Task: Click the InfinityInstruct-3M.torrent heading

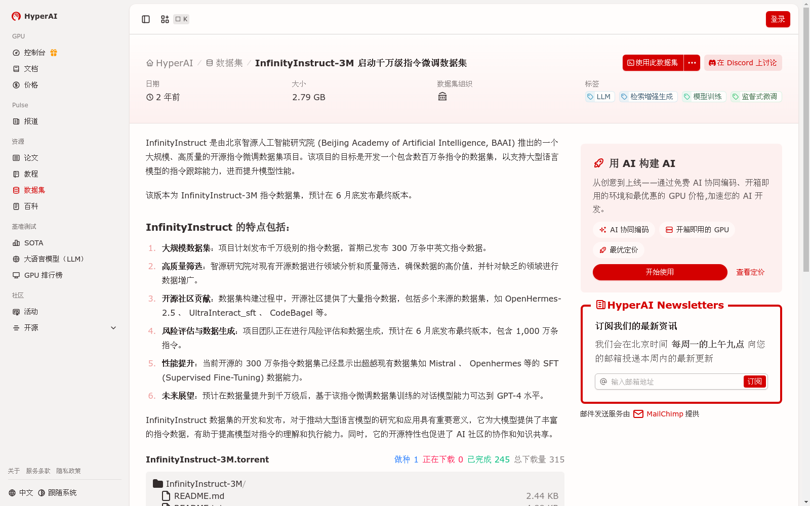Action: (x=207, y=459)
